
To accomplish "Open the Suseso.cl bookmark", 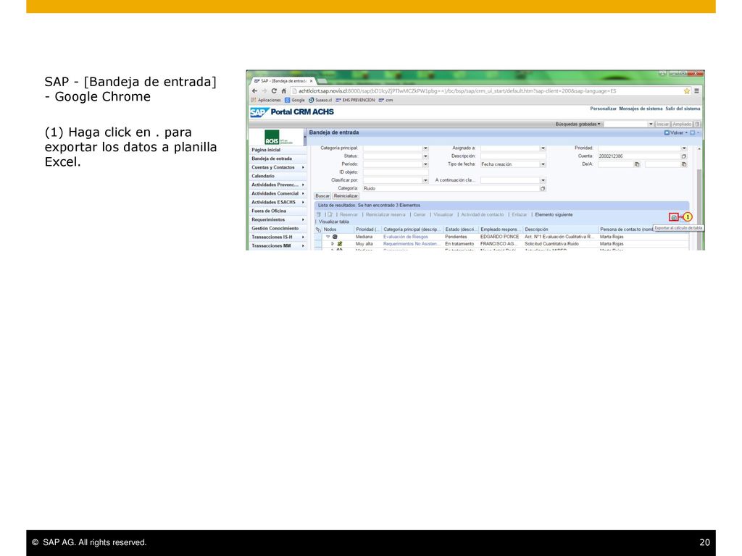I will click(320, 100).
